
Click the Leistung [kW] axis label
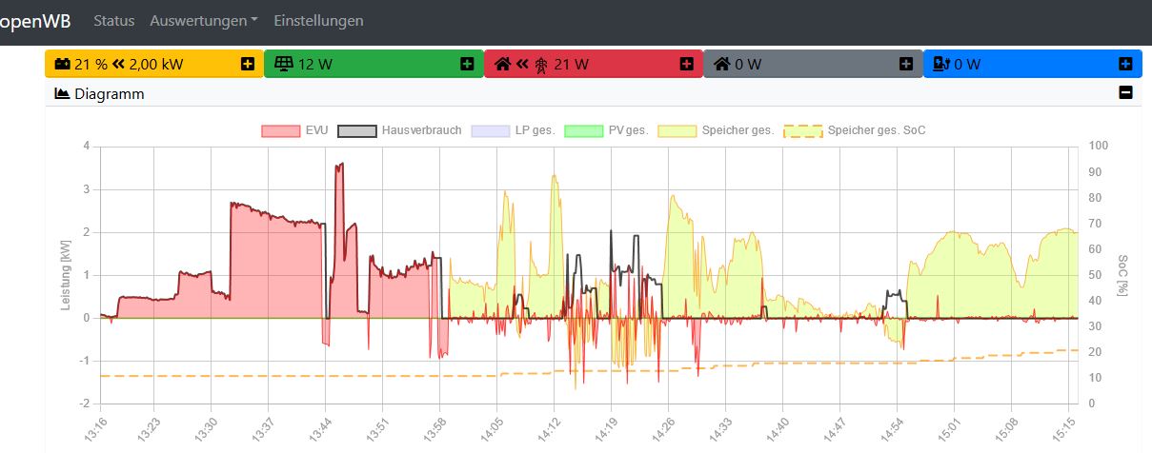pyautogui.click(x=66, y=275)
